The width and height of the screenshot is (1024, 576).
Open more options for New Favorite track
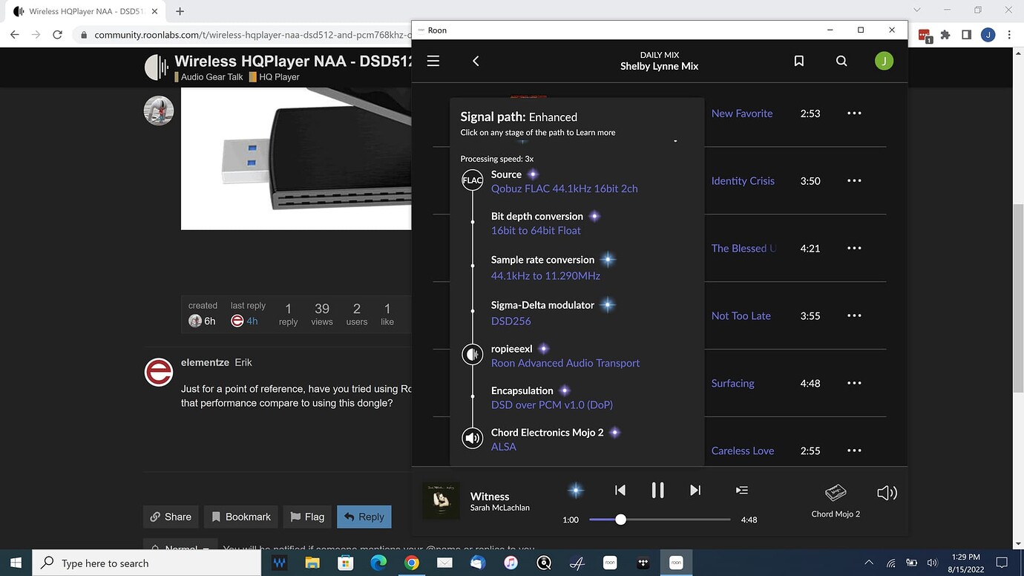[x=854, y=114]
